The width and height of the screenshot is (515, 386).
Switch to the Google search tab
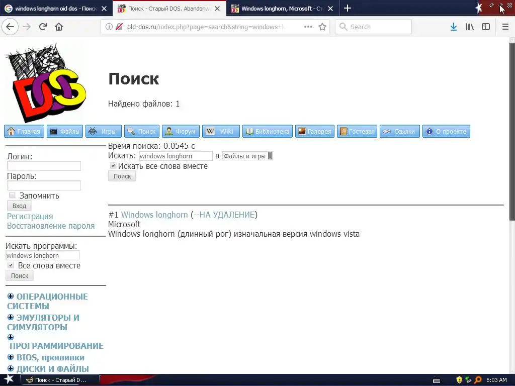pyautogui.click(x=56, y=9)
